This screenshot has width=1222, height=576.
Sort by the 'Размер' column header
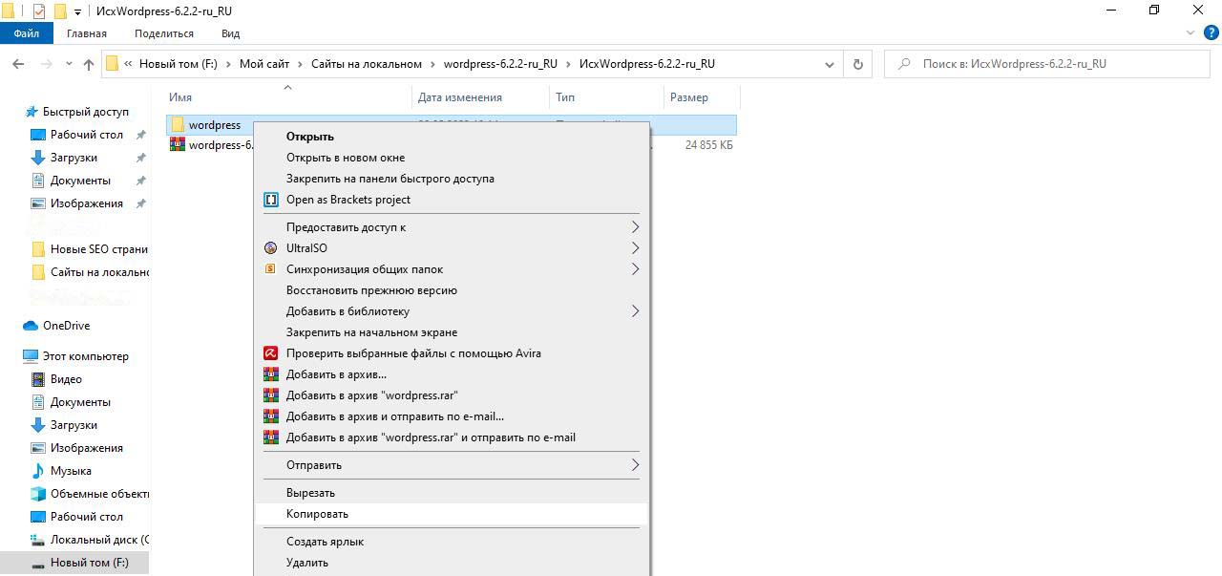coord(688,97)
